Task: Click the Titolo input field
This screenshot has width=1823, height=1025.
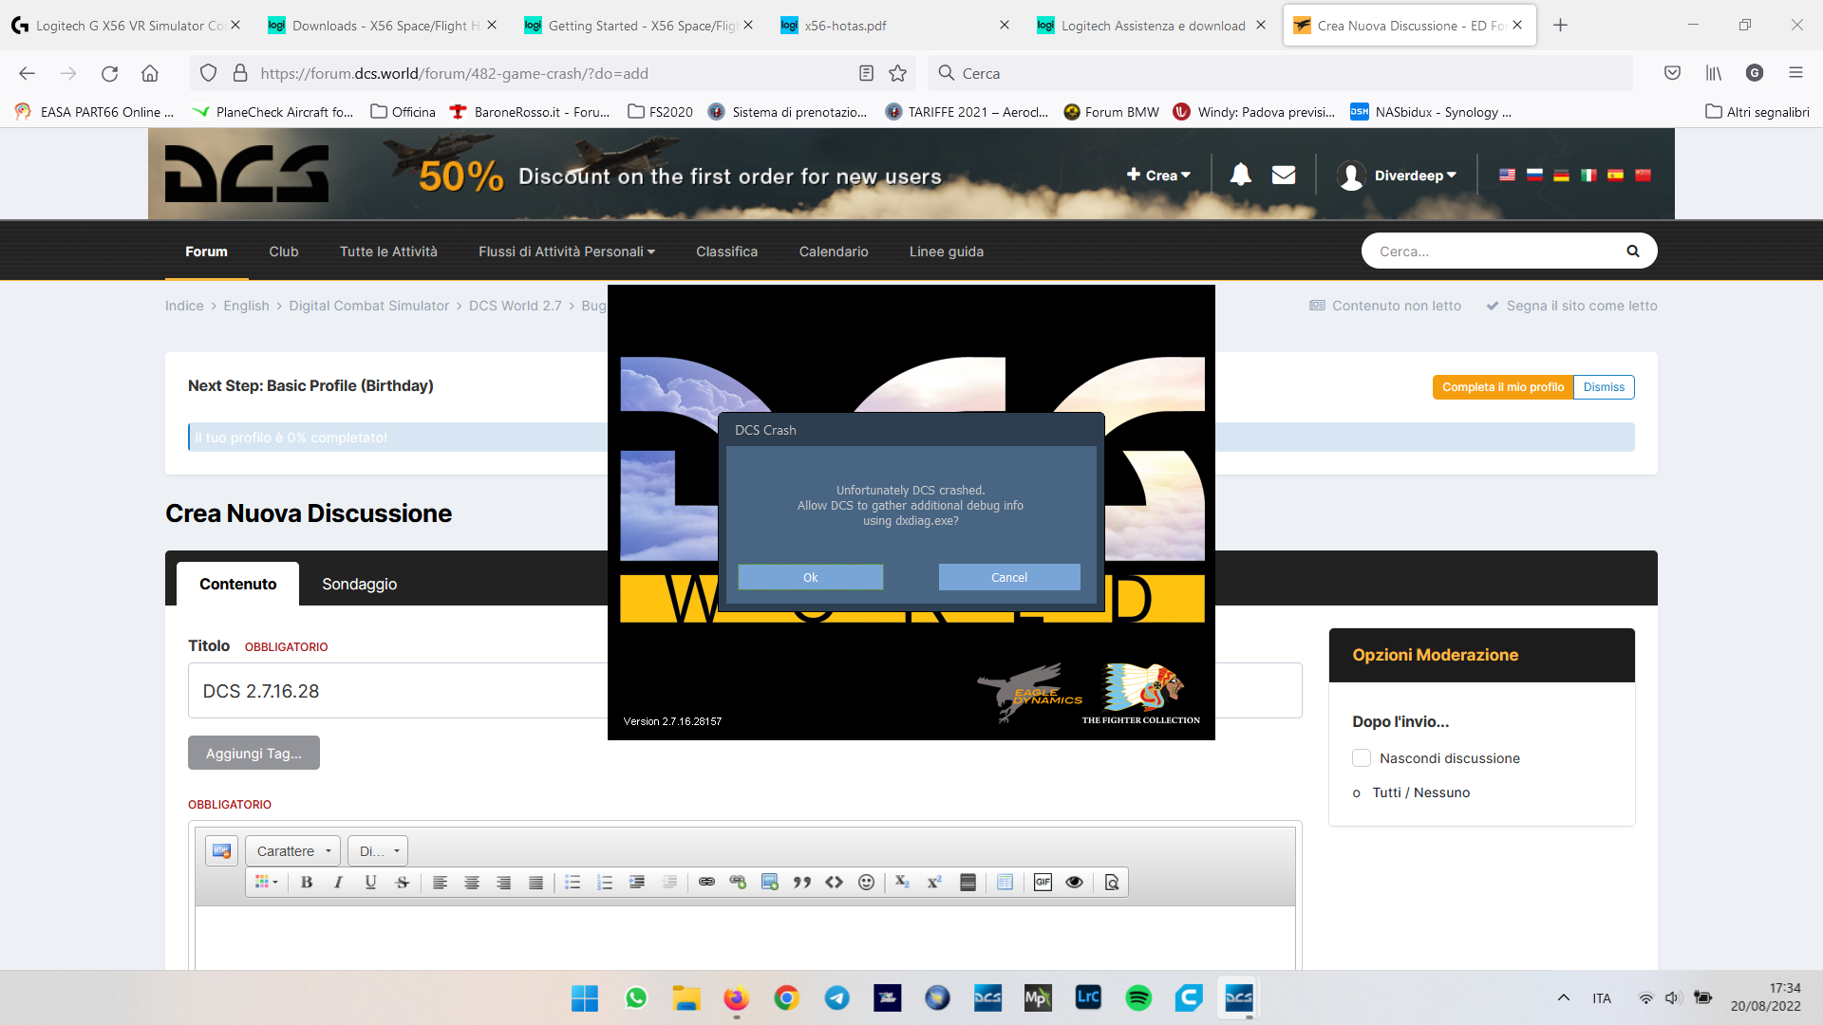Action: (x=745, y=691)
